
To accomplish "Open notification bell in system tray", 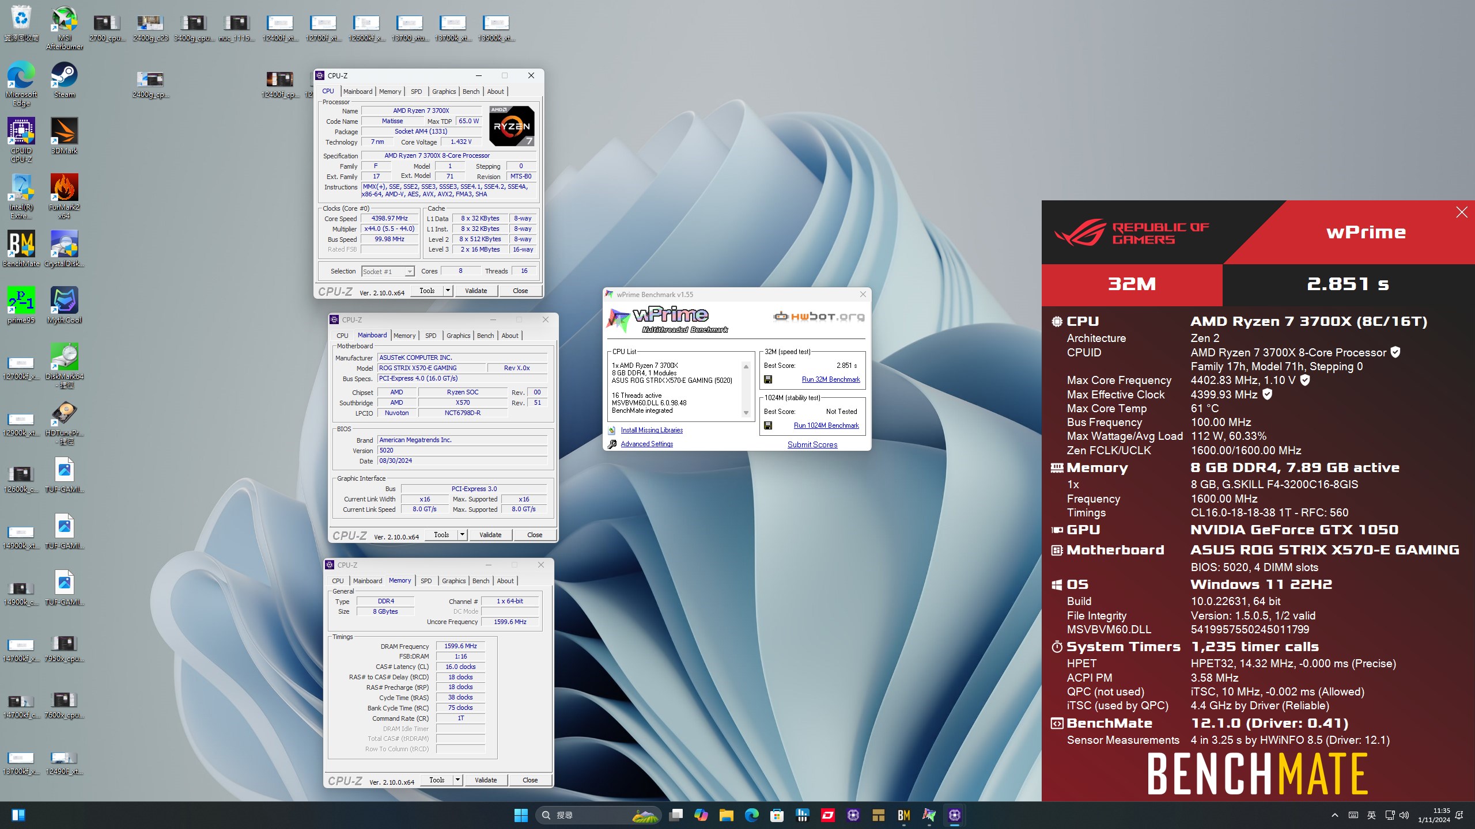I will coord(1459,815).
